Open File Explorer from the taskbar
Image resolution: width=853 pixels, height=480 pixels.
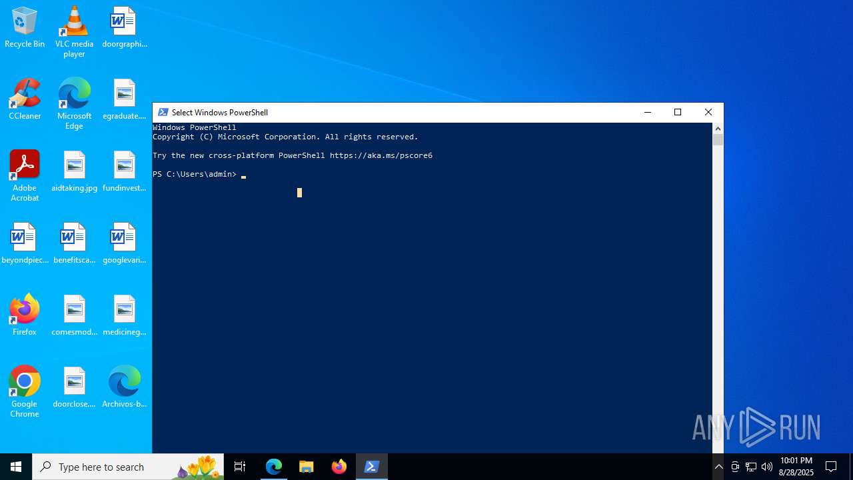[307, 467]
